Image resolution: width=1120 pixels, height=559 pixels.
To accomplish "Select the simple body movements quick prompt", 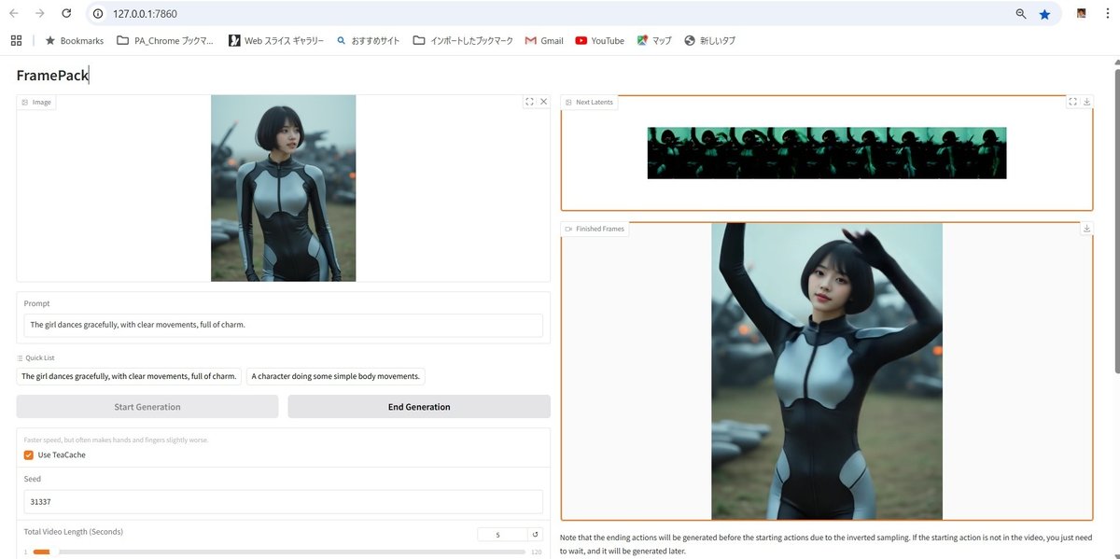I will (335, 376).
